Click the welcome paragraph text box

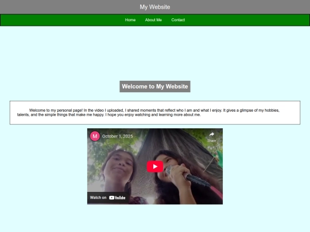click(155, 113)
